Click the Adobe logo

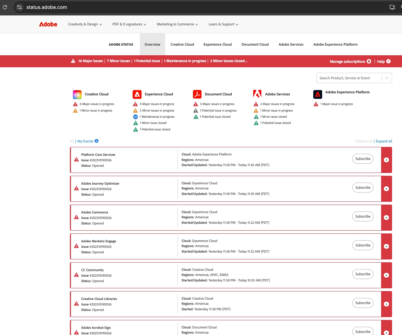click(48, 24)
